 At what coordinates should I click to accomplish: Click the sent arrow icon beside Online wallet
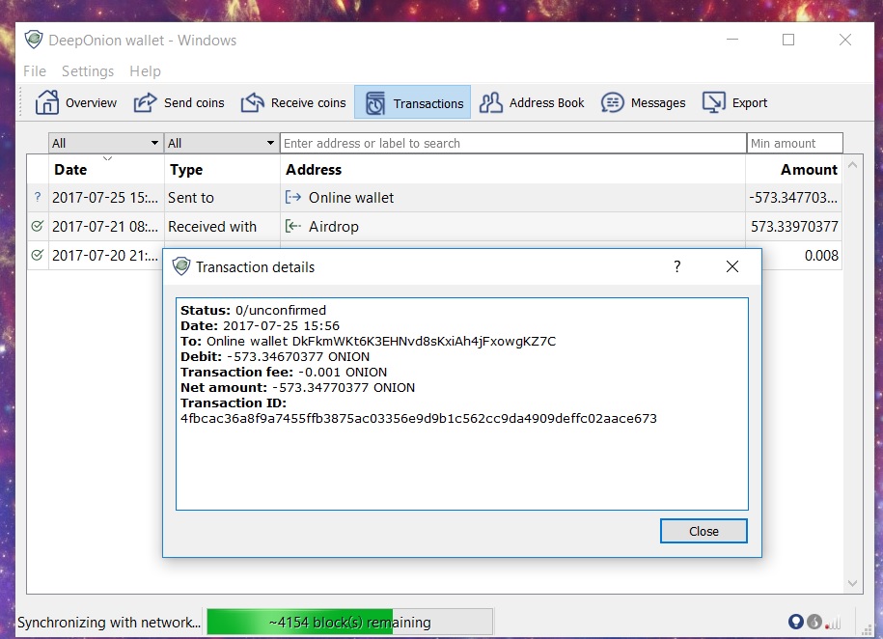(x=292, y=197)
